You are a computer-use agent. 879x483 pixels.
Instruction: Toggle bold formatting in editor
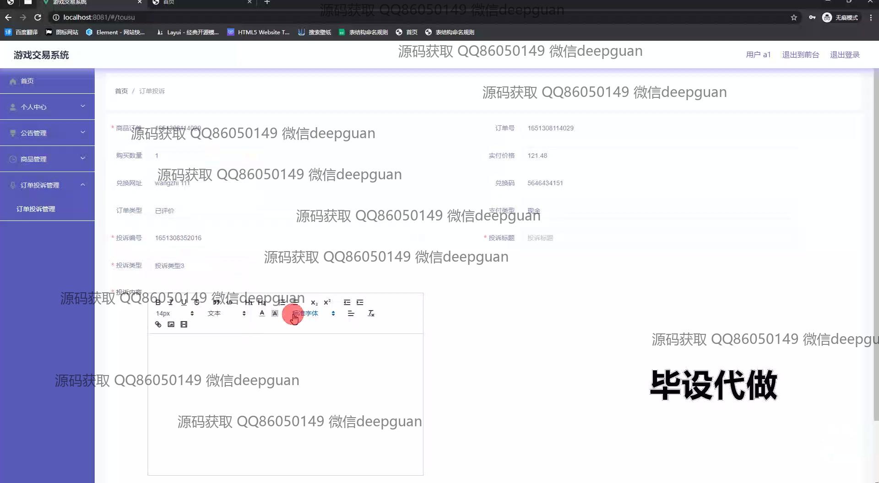(158, 302)
